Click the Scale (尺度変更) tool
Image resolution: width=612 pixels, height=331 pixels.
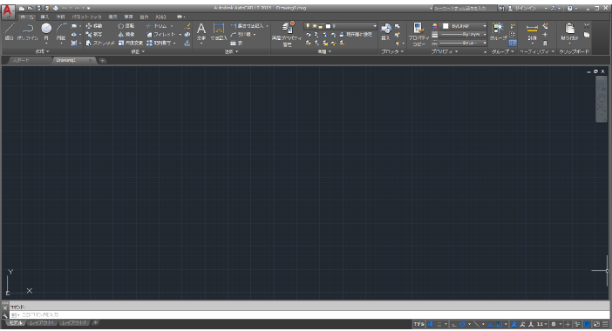point(131,43)
